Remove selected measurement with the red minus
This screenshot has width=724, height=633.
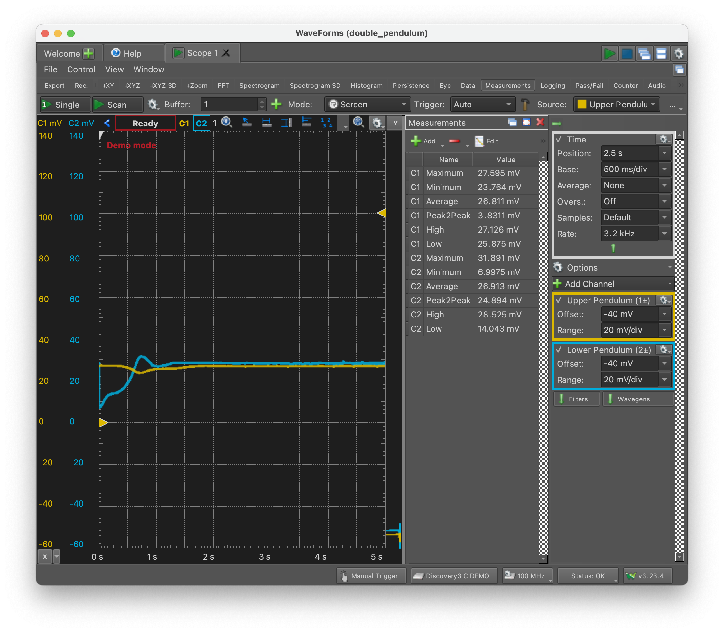pos(455,141)
